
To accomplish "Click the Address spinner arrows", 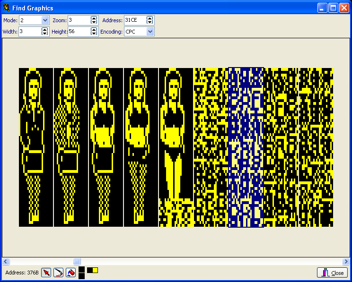I will (x=150, y=20).
